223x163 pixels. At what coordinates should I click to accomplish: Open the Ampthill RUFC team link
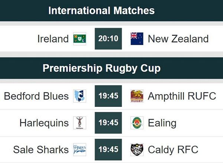(x=182, y=96)
